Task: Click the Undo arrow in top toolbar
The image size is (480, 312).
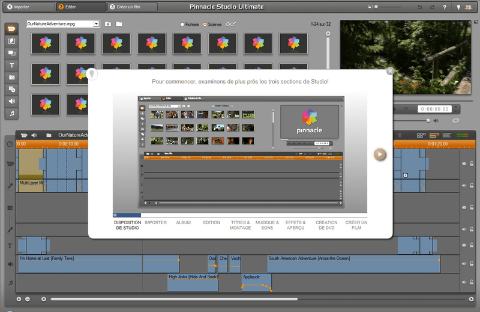Action: pyautogui.click(x=419, y=7)
